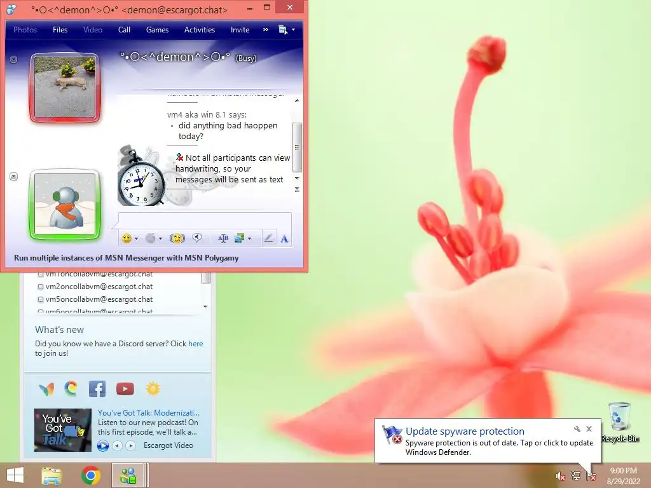
Task: Click the 'here' Discord link
Action: point(196,344)
